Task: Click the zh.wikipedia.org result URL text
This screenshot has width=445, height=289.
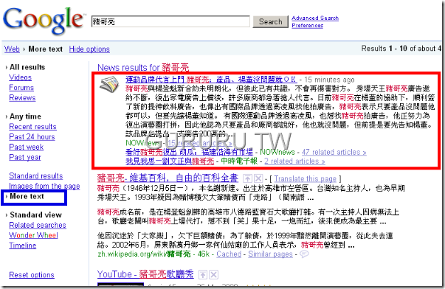Action: (x=144, y=254)
